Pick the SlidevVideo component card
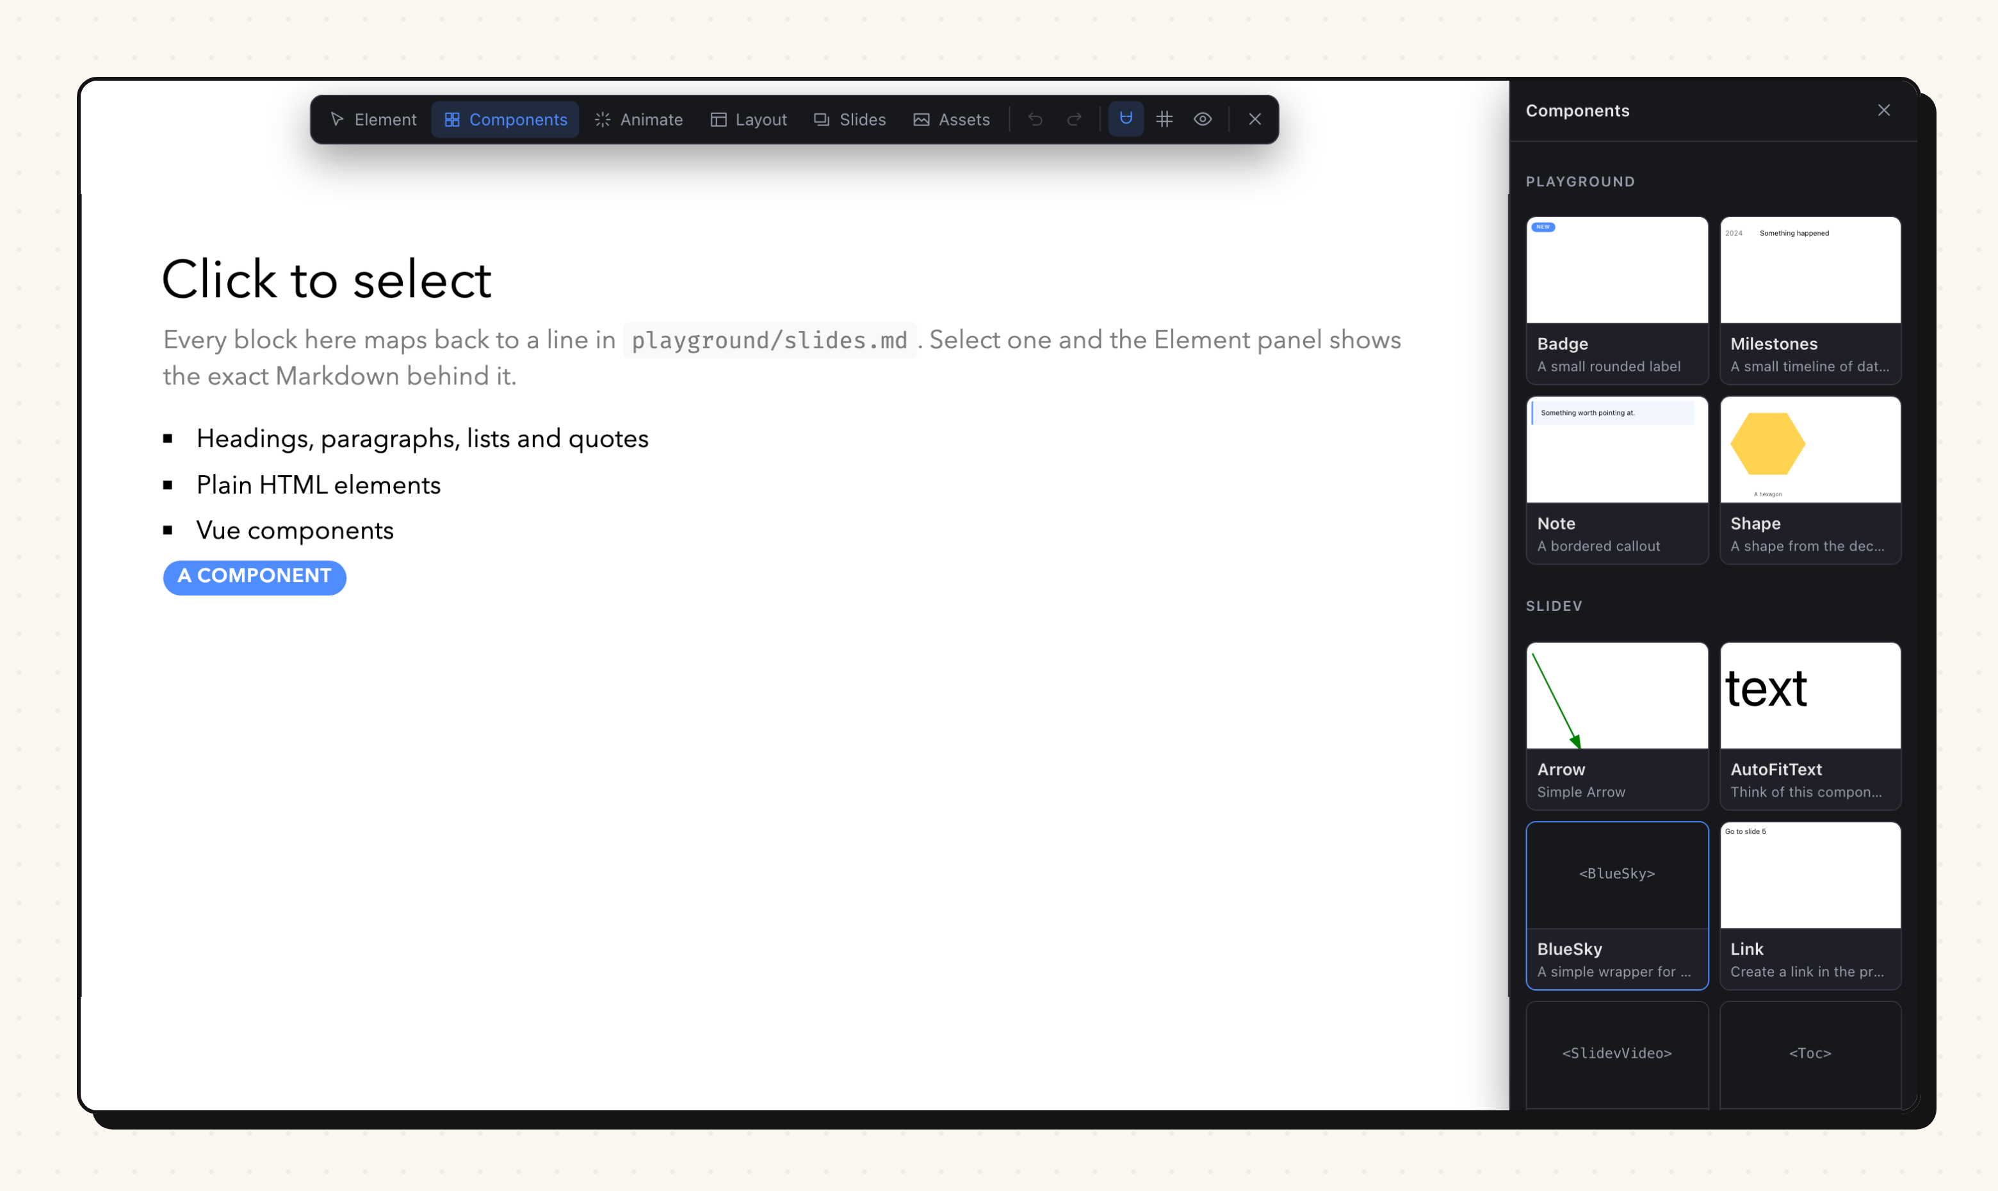The image size is (1998, 1191). 1617,1055
